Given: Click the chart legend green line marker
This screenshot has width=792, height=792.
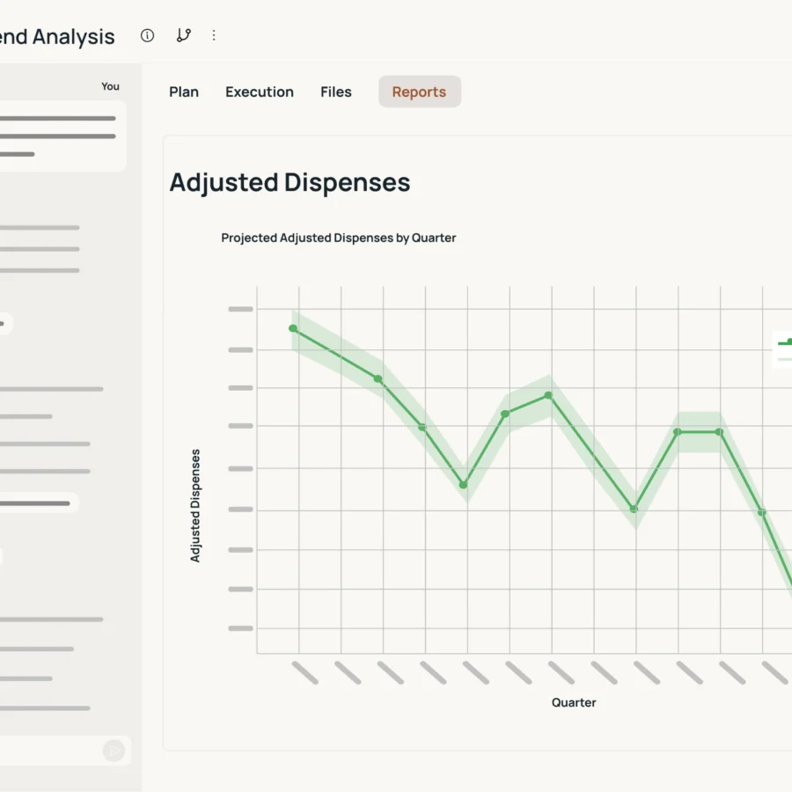Looking at the screenshot, I should 785,343.
